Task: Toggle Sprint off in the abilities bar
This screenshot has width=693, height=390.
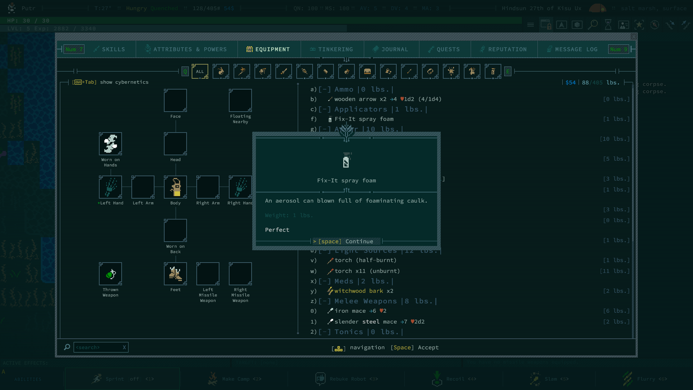Action: [x=122, y=379]
